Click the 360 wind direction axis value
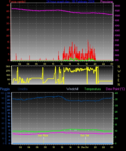This screenshot has width=126, height=151. (8, 66)
